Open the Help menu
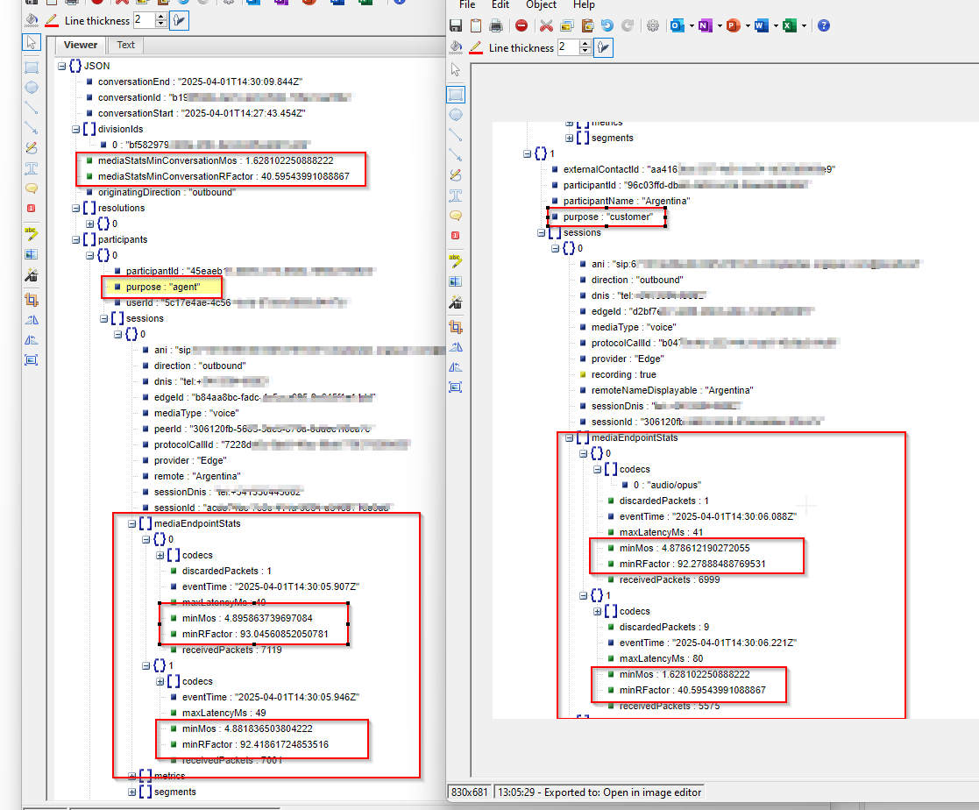The height and width of the screenshot is (810, 979). (x=584, y=5)
